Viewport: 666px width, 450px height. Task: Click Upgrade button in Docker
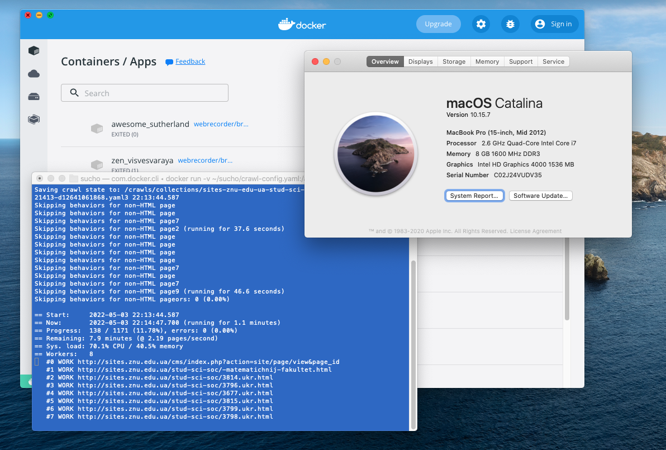[x=439, y=24]
